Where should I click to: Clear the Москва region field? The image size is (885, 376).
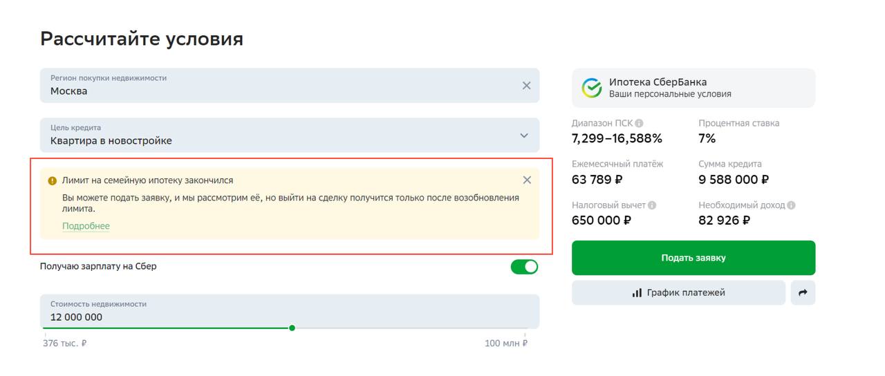pyautogui.click(x=526, y=86)
